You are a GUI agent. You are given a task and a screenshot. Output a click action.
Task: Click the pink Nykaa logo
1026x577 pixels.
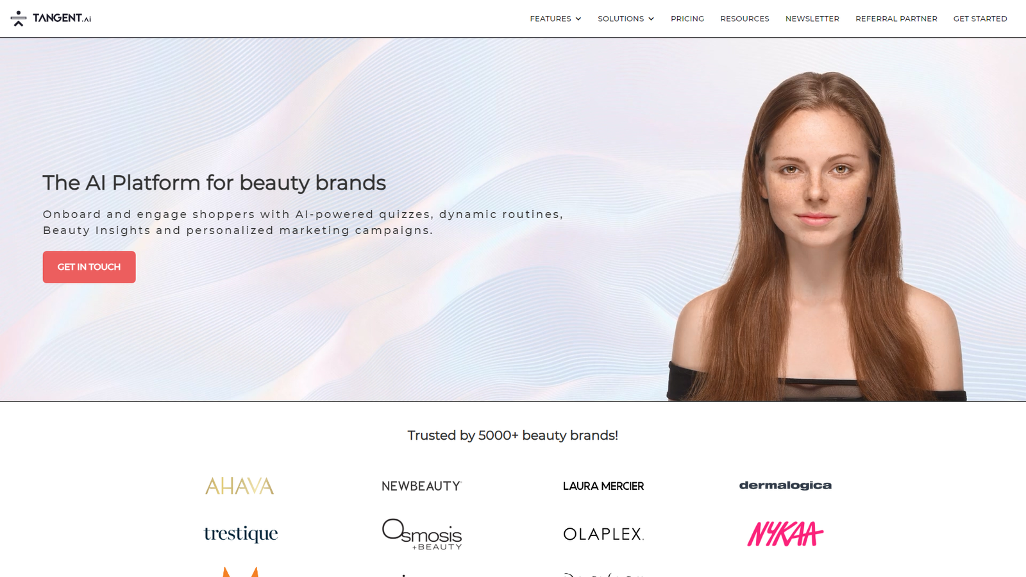[x=786, y=533]
